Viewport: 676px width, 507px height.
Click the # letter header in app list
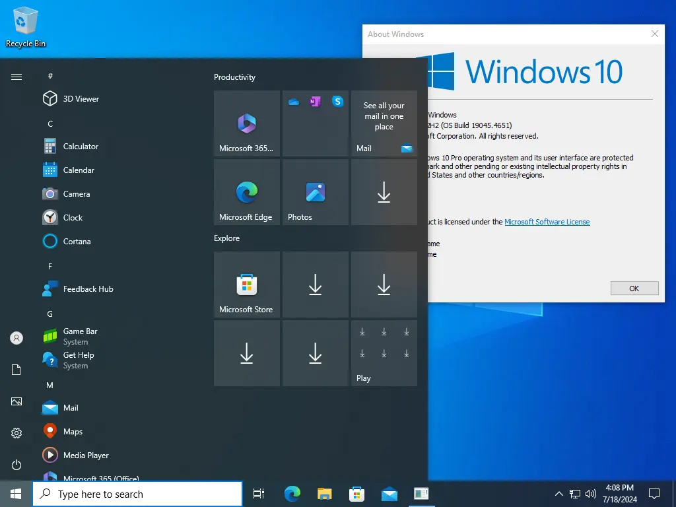pos(50,76)
